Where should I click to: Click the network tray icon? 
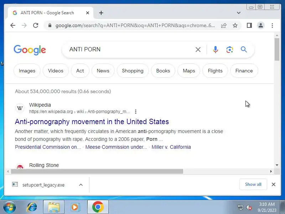tap(240, 207)
